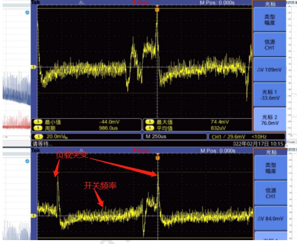Click the 832uV mean value
Screen dimensions: 297x244
tap(218, 128)
